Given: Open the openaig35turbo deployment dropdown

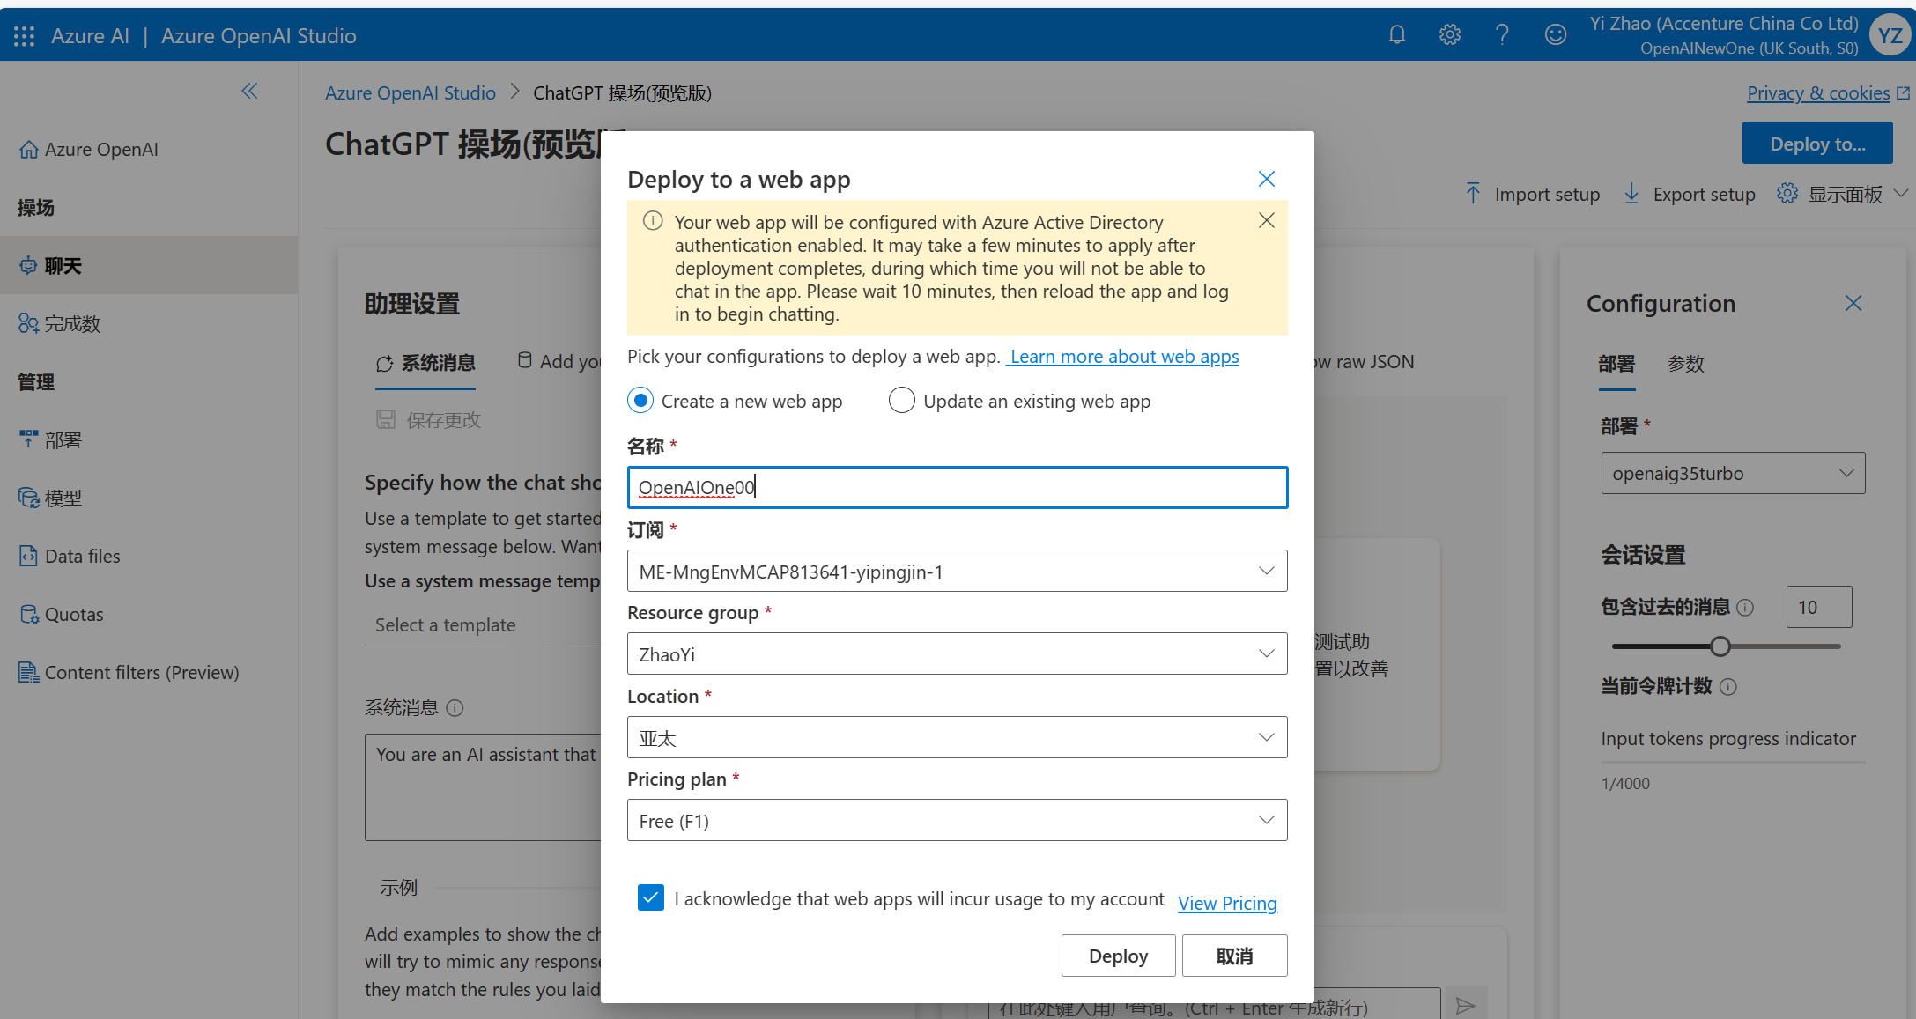Looking at the screenshot, I should (x=1733, y=473).
